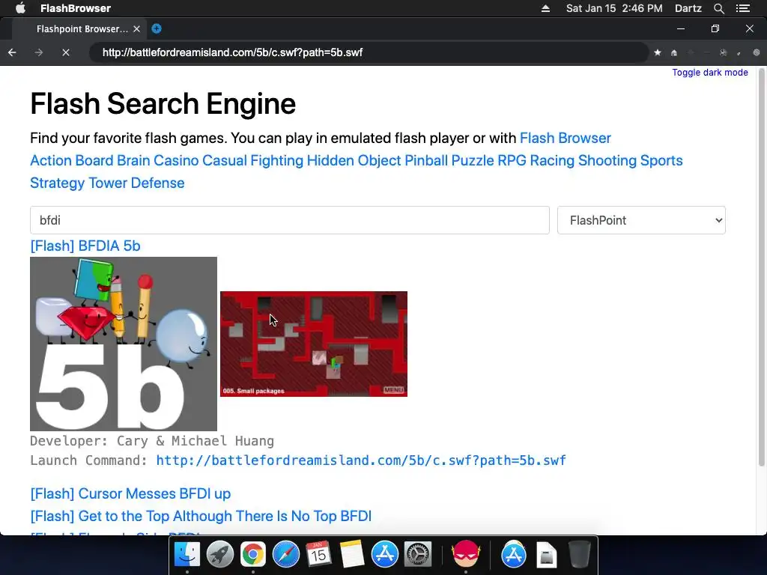Open the settings gear in browser toolbar
This screenshot has height=575, width=767.
coord(757,52)
